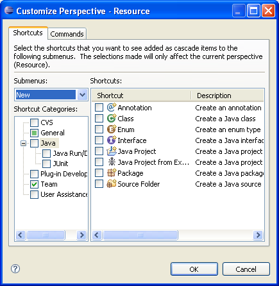
Task: Select the Enum row text
Action: click(126, 130)
